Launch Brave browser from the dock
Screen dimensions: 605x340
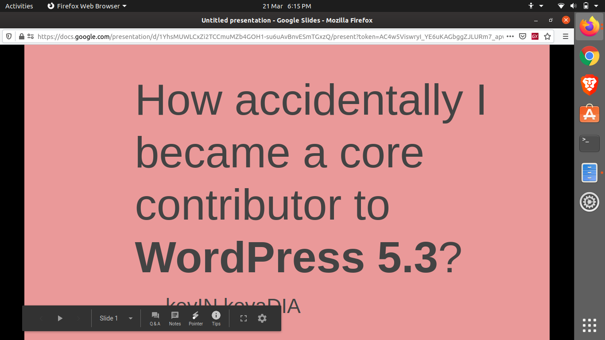(589, 85)
